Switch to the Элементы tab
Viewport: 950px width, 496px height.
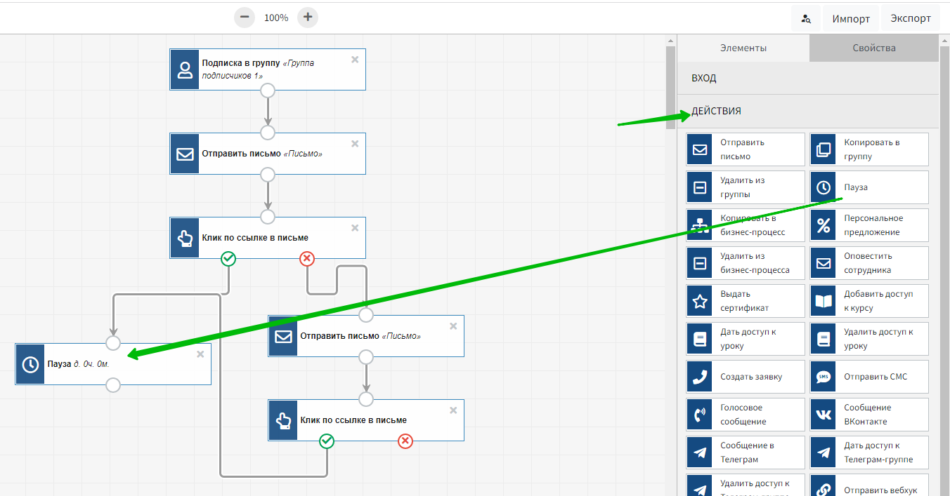point(743,48)
